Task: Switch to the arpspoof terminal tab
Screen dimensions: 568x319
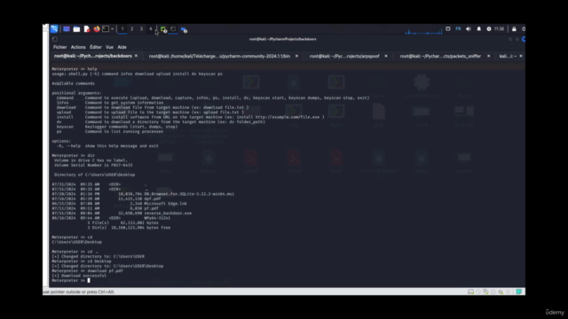Action: pyautogui.click(x=344, y=56)
